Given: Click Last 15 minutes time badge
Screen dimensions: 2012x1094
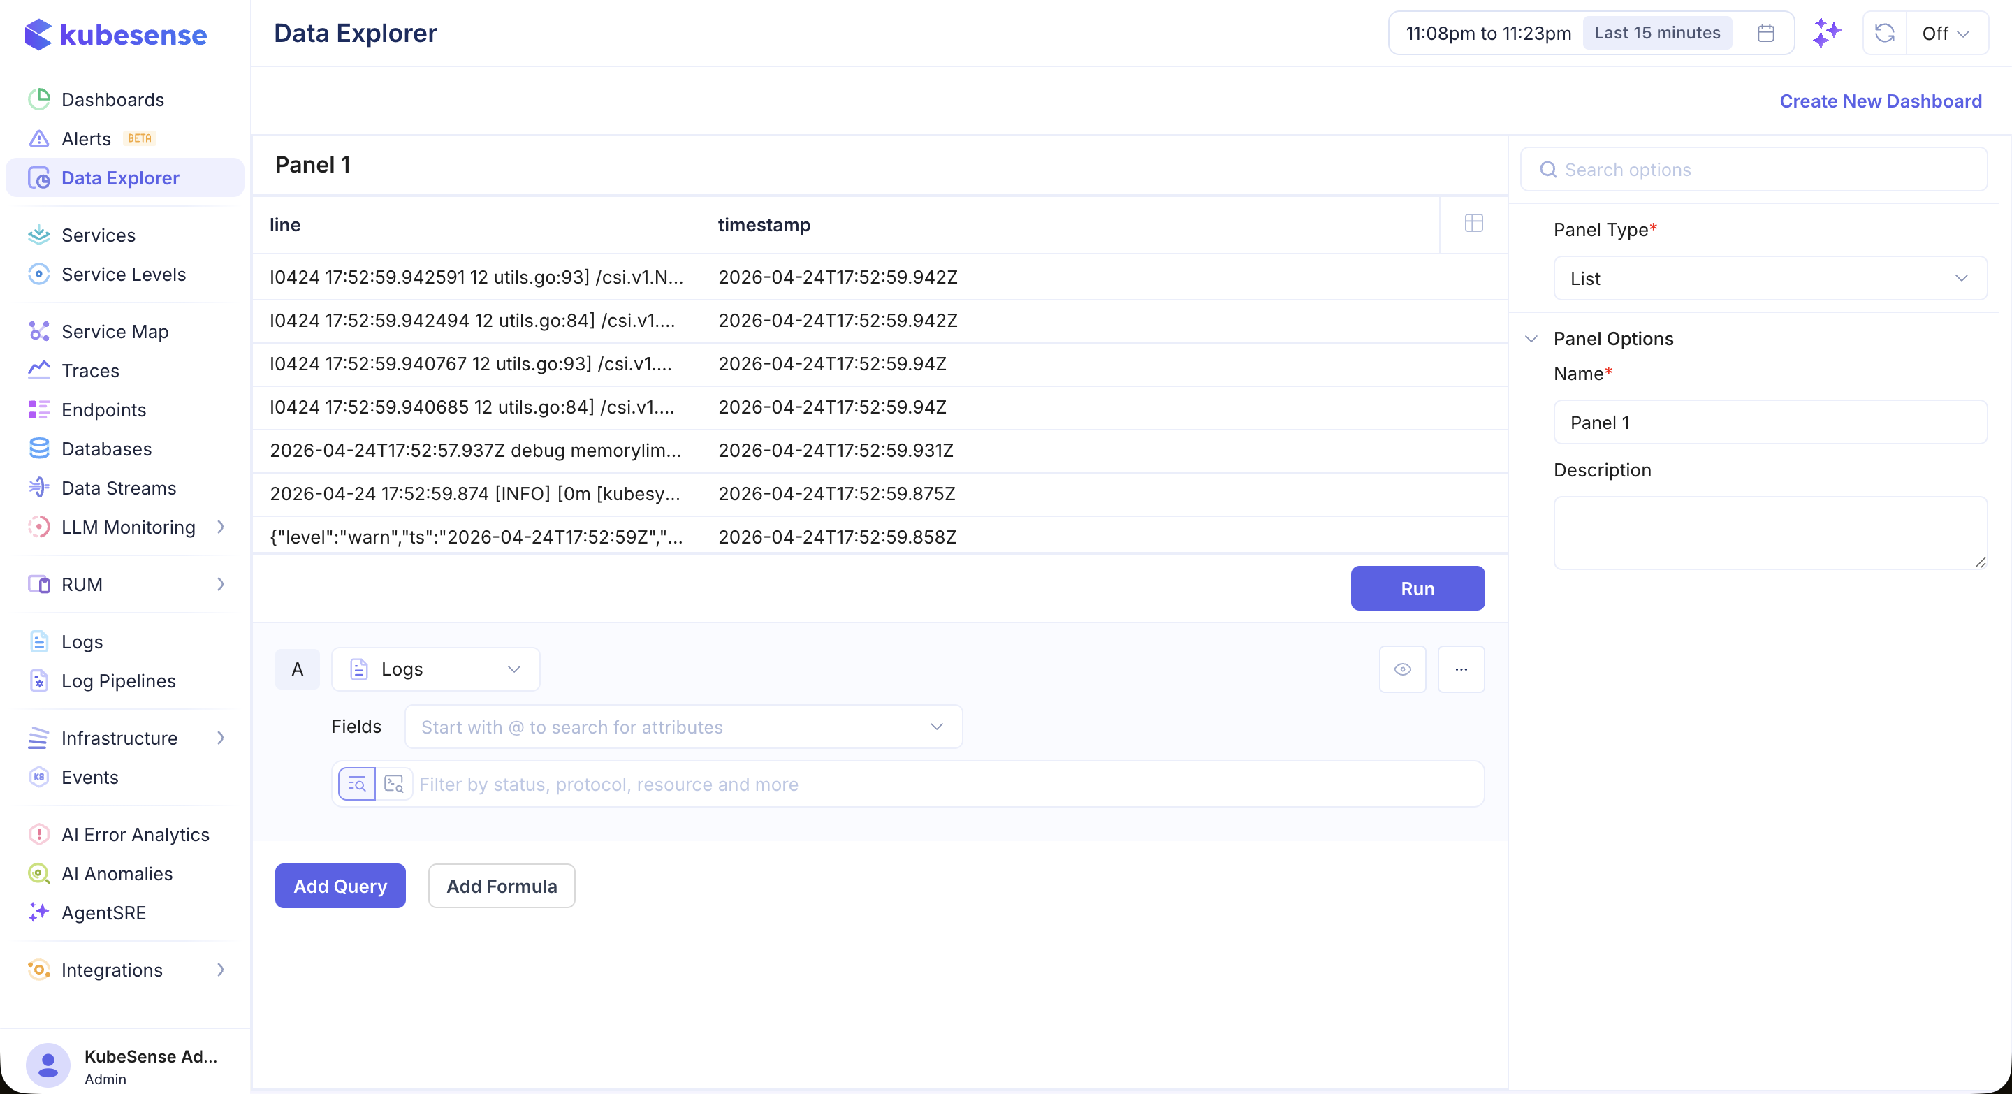Looking at the screenshot, I should click(1656, 33).
